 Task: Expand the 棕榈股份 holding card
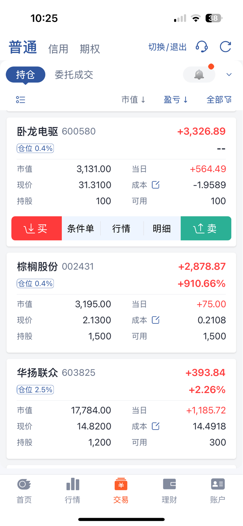point(121,303)
